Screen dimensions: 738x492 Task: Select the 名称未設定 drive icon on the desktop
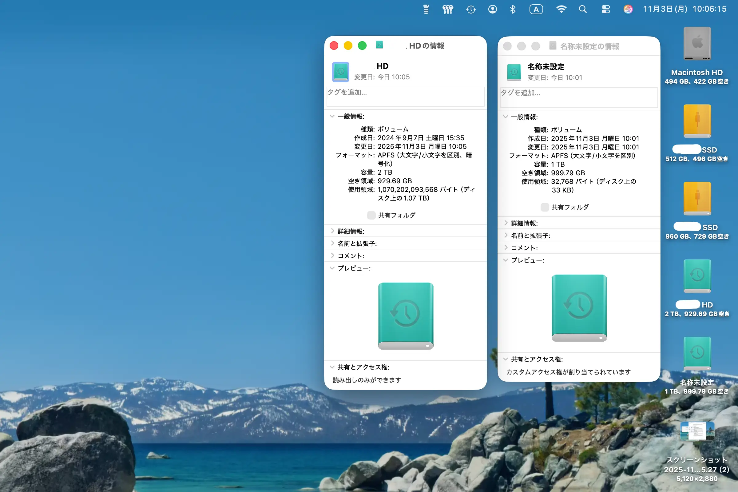[697, 354]
